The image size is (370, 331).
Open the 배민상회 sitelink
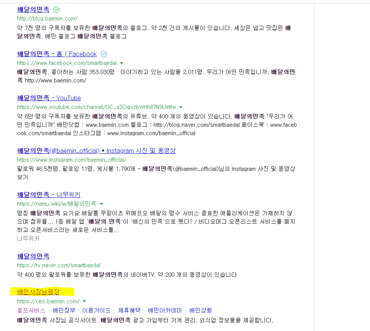[201, 311]
